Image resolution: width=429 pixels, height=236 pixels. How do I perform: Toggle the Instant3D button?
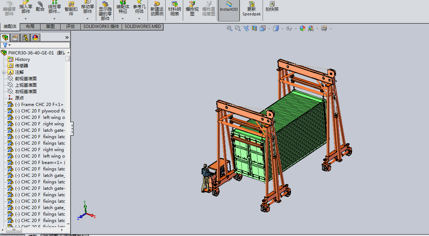(x=229, y=7)
